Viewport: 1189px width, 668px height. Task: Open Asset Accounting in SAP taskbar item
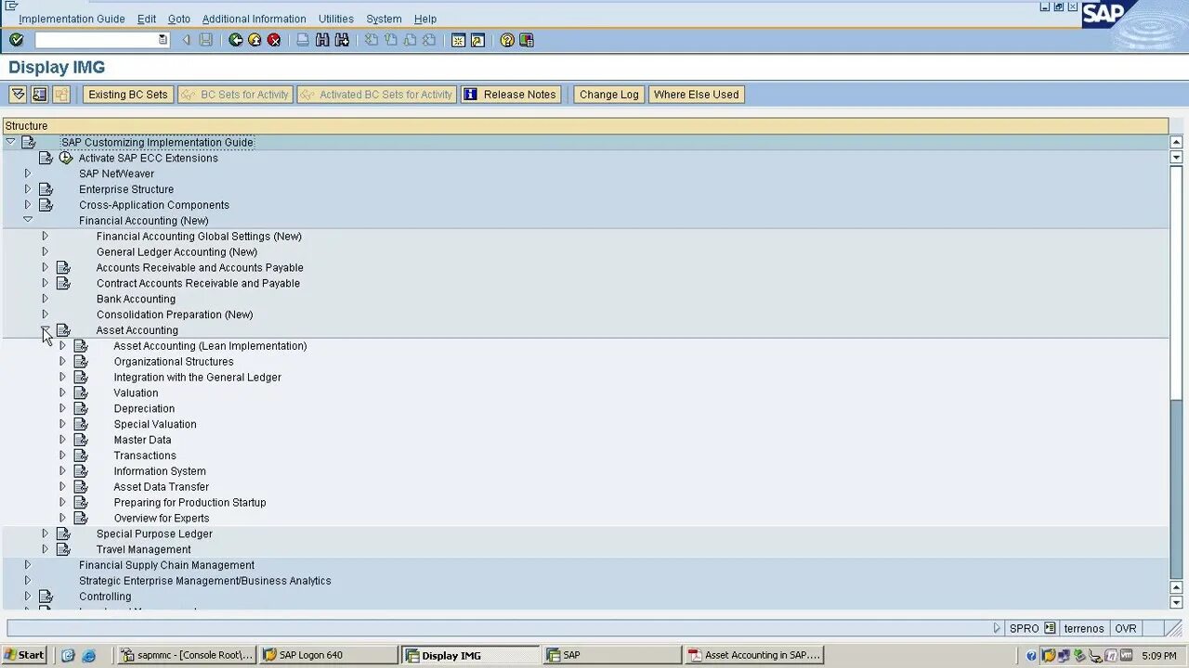(753, 655)
